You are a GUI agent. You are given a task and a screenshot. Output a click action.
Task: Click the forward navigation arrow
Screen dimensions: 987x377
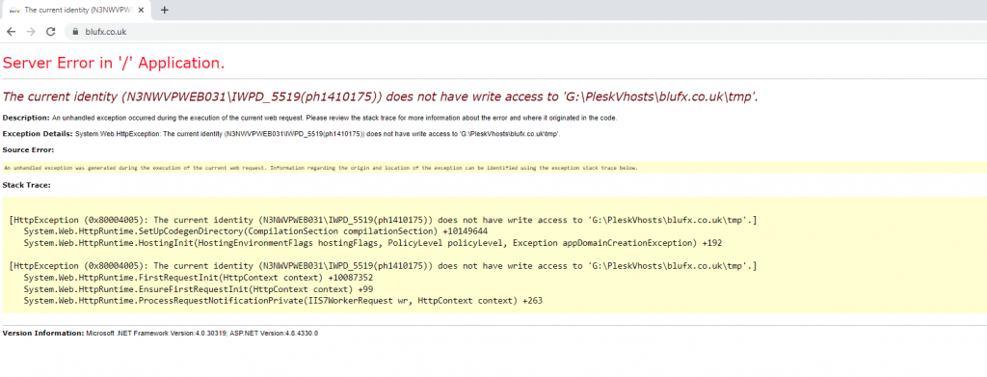click(x=31, y=32)
